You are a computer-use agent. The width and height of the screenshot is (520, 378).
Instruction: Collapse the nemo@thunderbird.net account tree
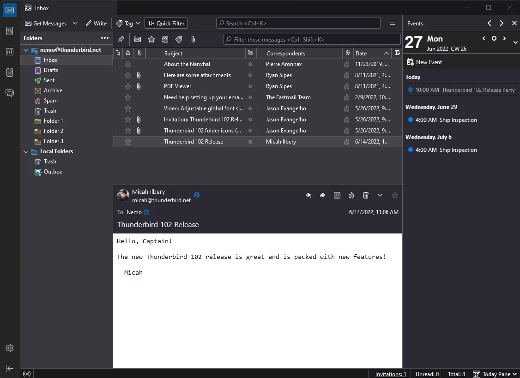[26, 50]
